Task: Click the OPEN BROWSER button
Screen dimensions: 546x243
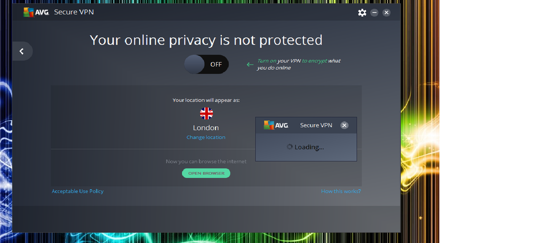Action: [206, 173]
